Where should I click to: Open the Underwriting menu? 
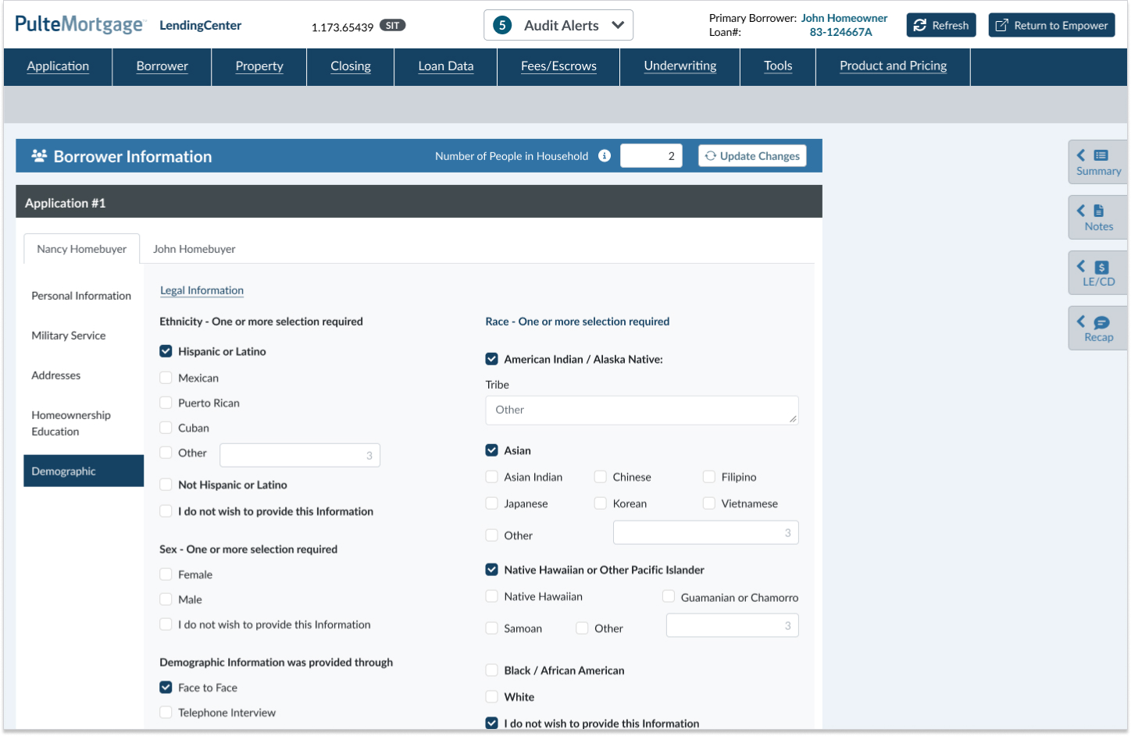pos(680,66)
